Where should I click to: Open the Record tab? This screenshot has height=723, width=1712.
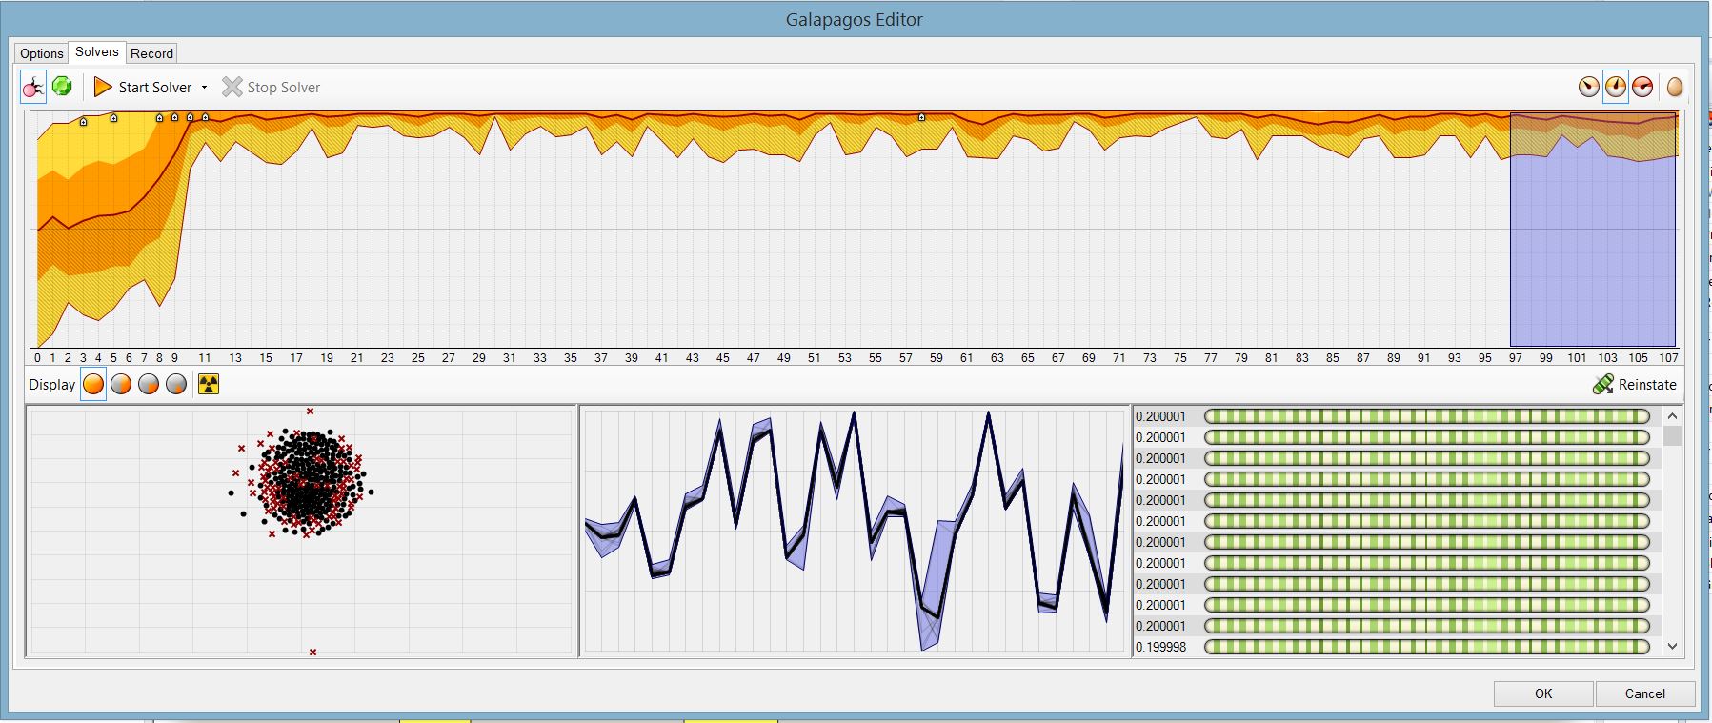tap(152, 53)
